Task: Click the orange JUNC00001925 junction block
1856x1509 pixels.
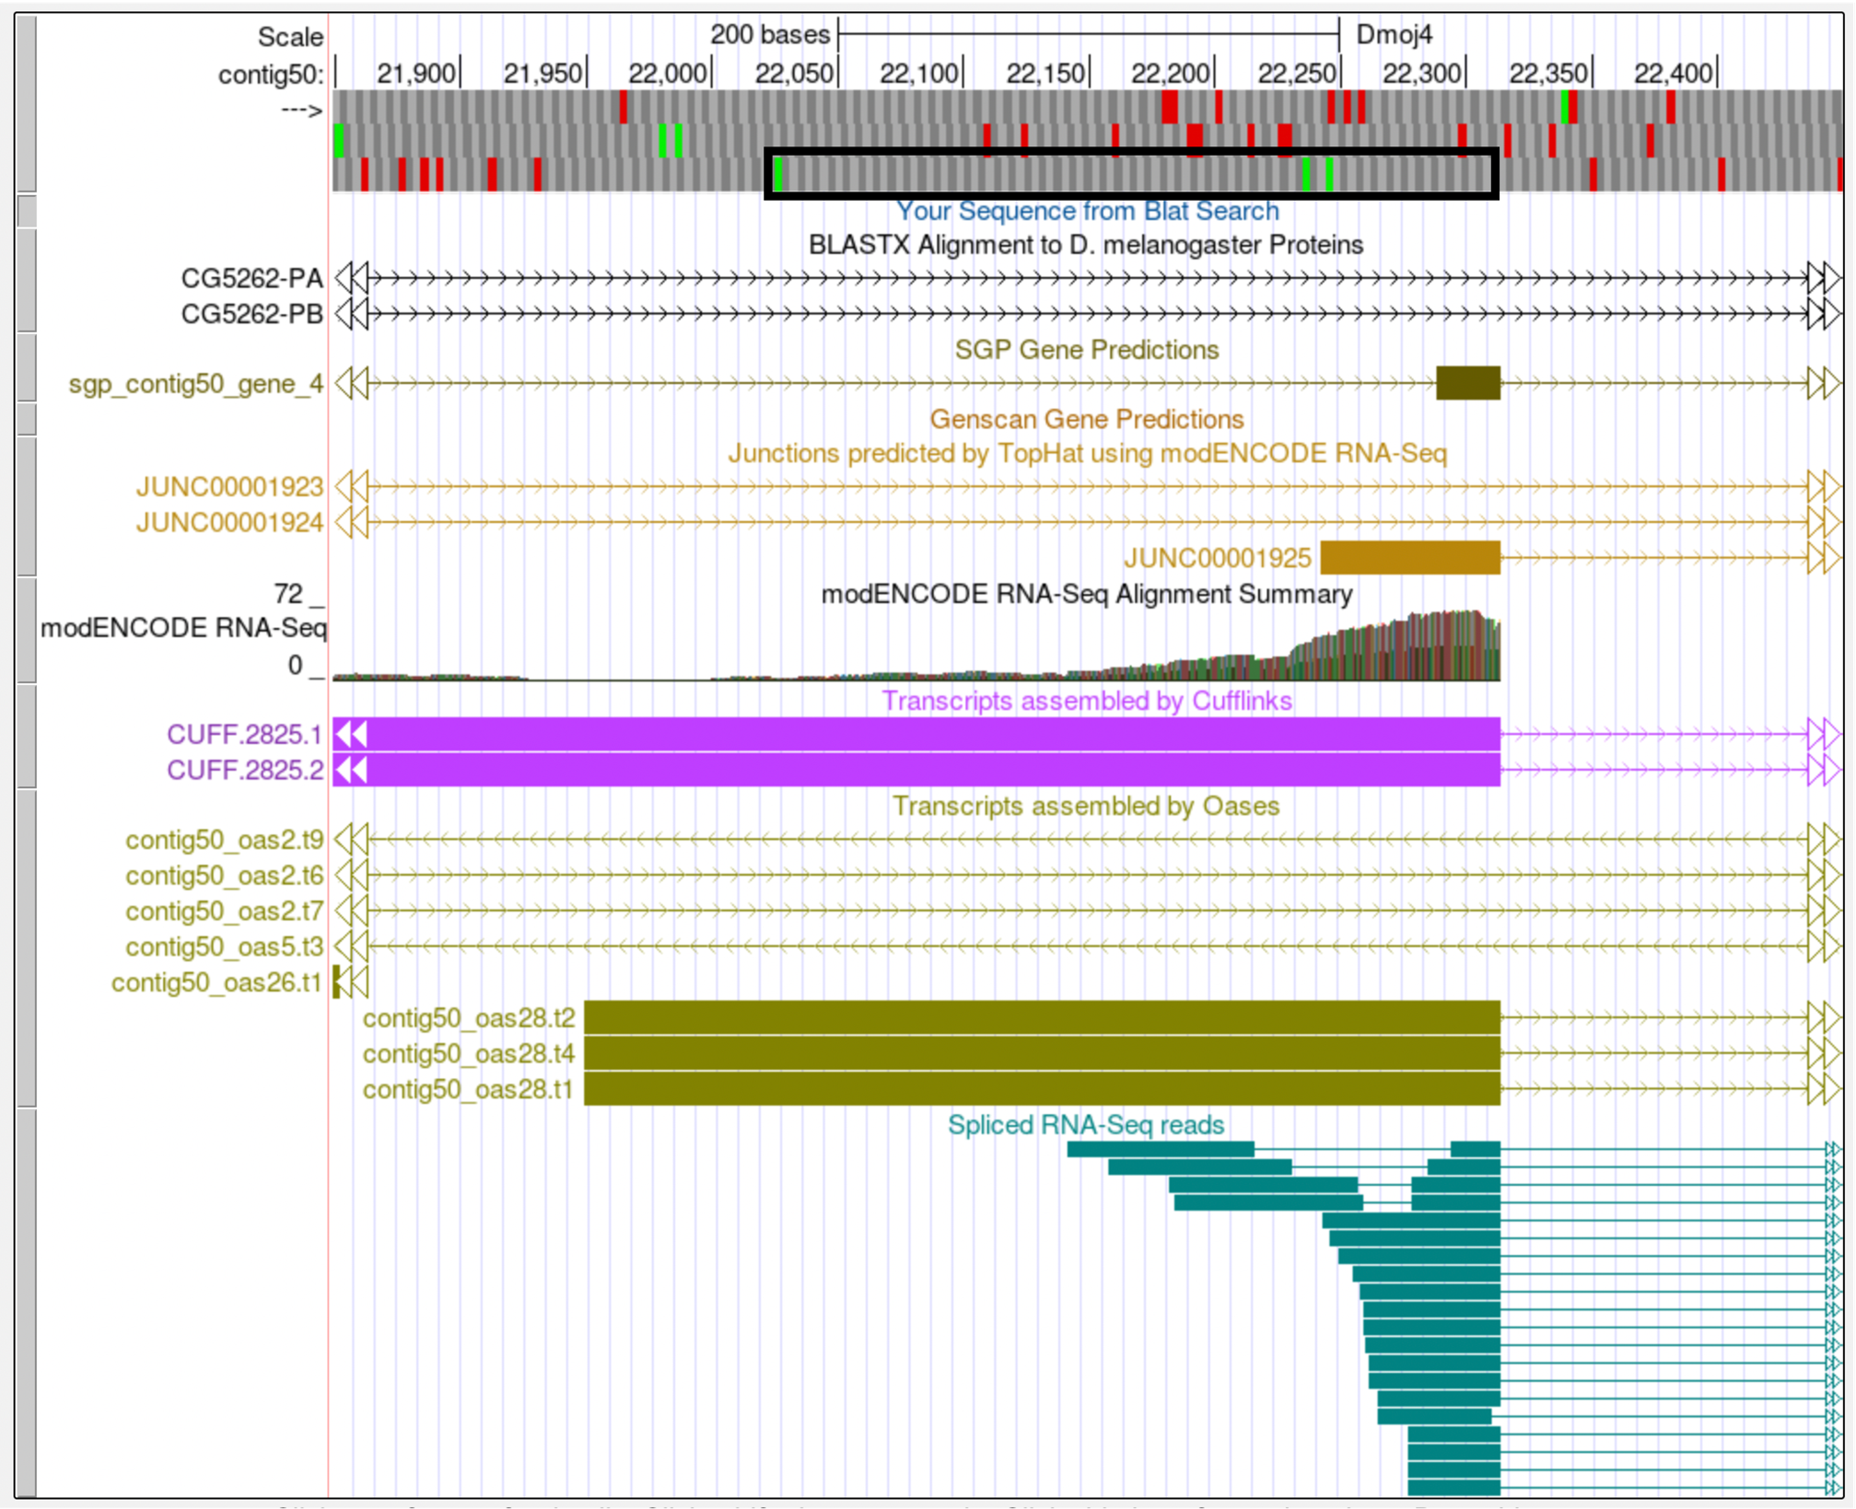Action: click(1410, 557)
